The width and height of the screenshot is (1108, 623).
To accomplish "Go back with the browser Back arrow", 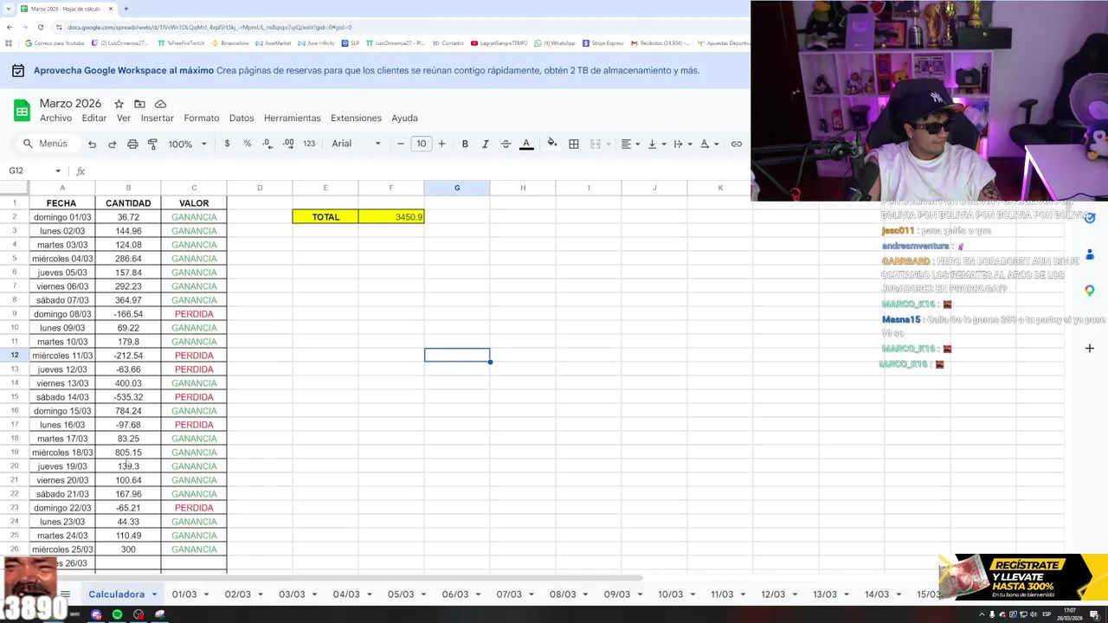I will pos(10,27).
